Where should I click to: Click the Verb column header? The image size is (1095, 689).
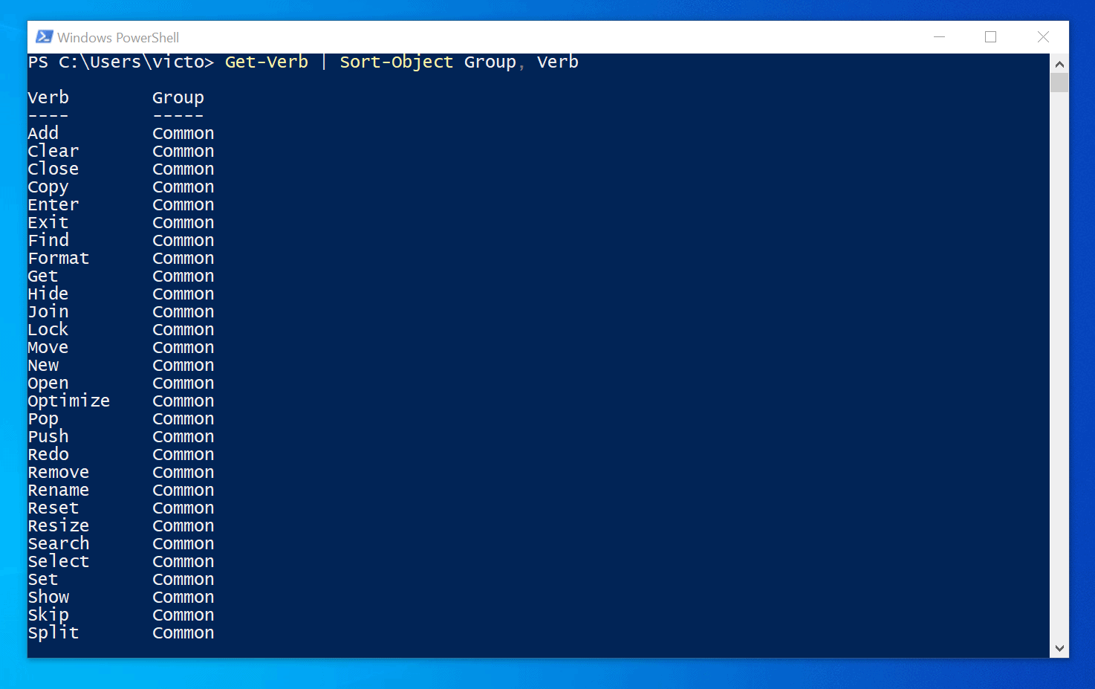coord(48,97)
